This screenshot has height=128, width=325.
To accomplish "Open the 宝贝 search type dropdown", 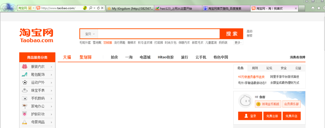I will [90, 34].
